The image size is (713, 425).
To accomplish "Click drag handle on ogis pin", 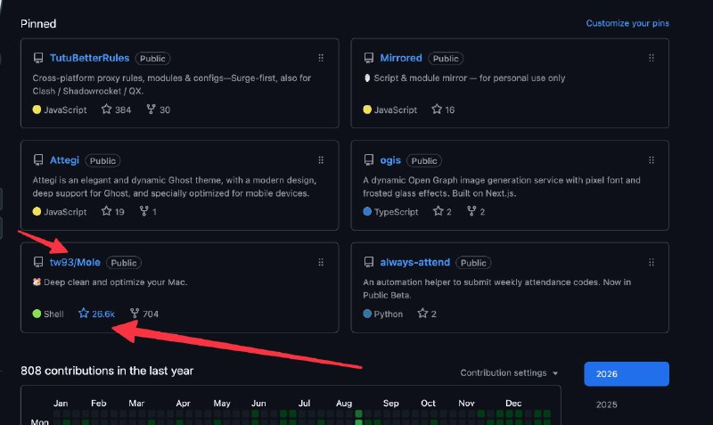I will (652, 160).
